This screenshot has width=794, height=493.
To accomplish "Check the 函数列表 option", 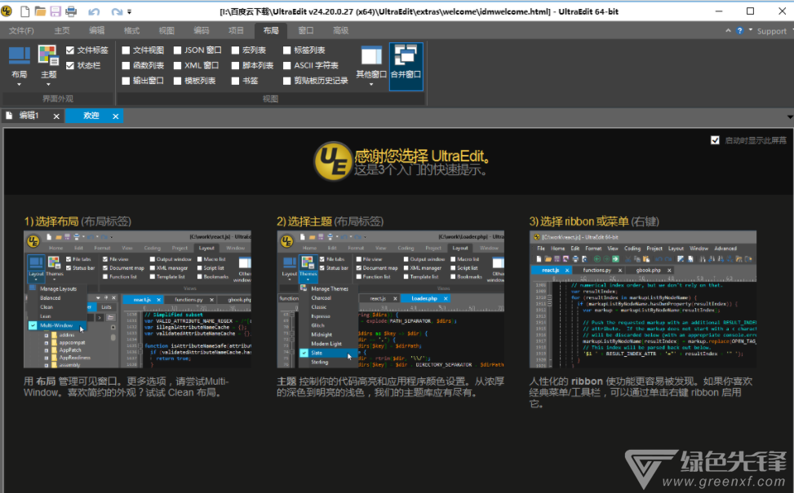I will tap(126, 65).
